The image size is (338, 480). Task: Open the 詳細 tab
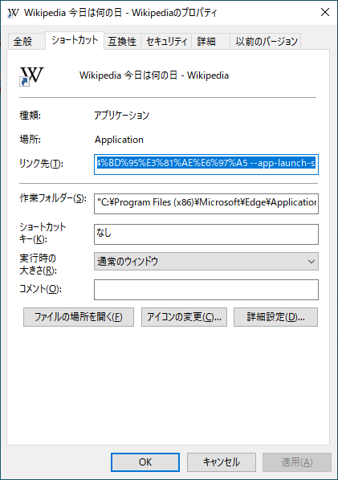(206, 41)
